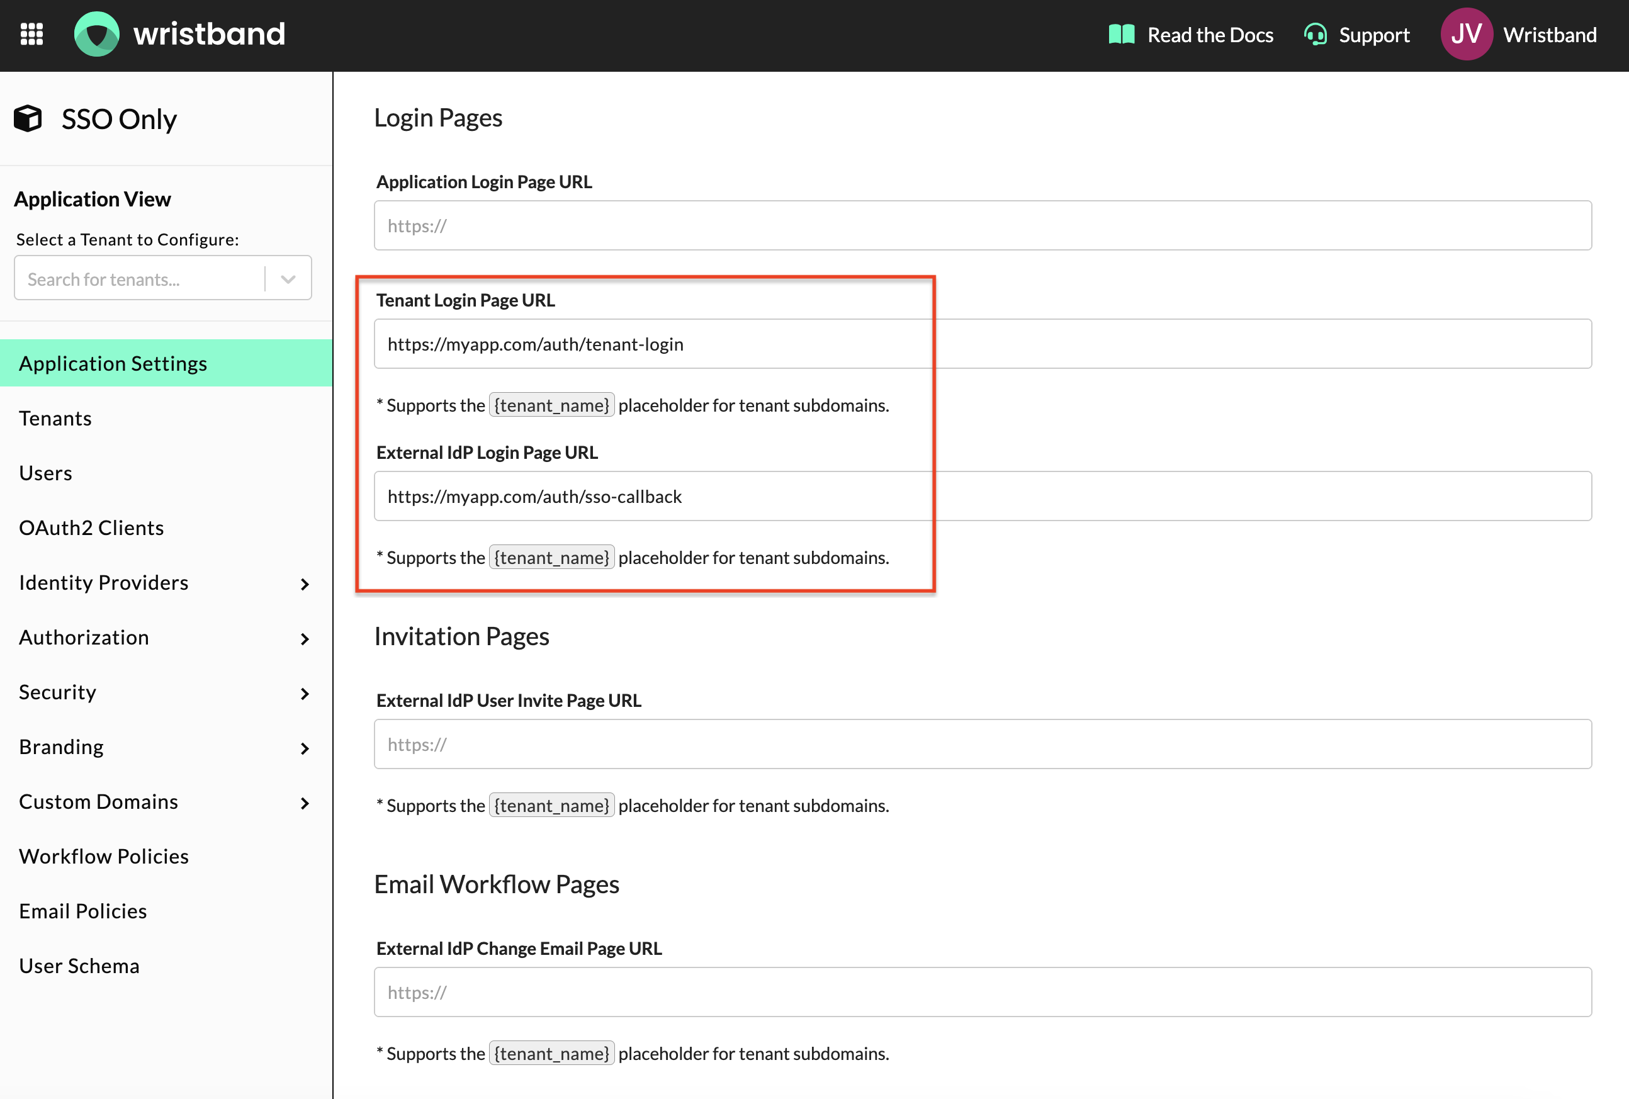The width and height of the screenshot is (1629, 1099).
Task: Expand the Branding submenu
Action: pos(304,748)
